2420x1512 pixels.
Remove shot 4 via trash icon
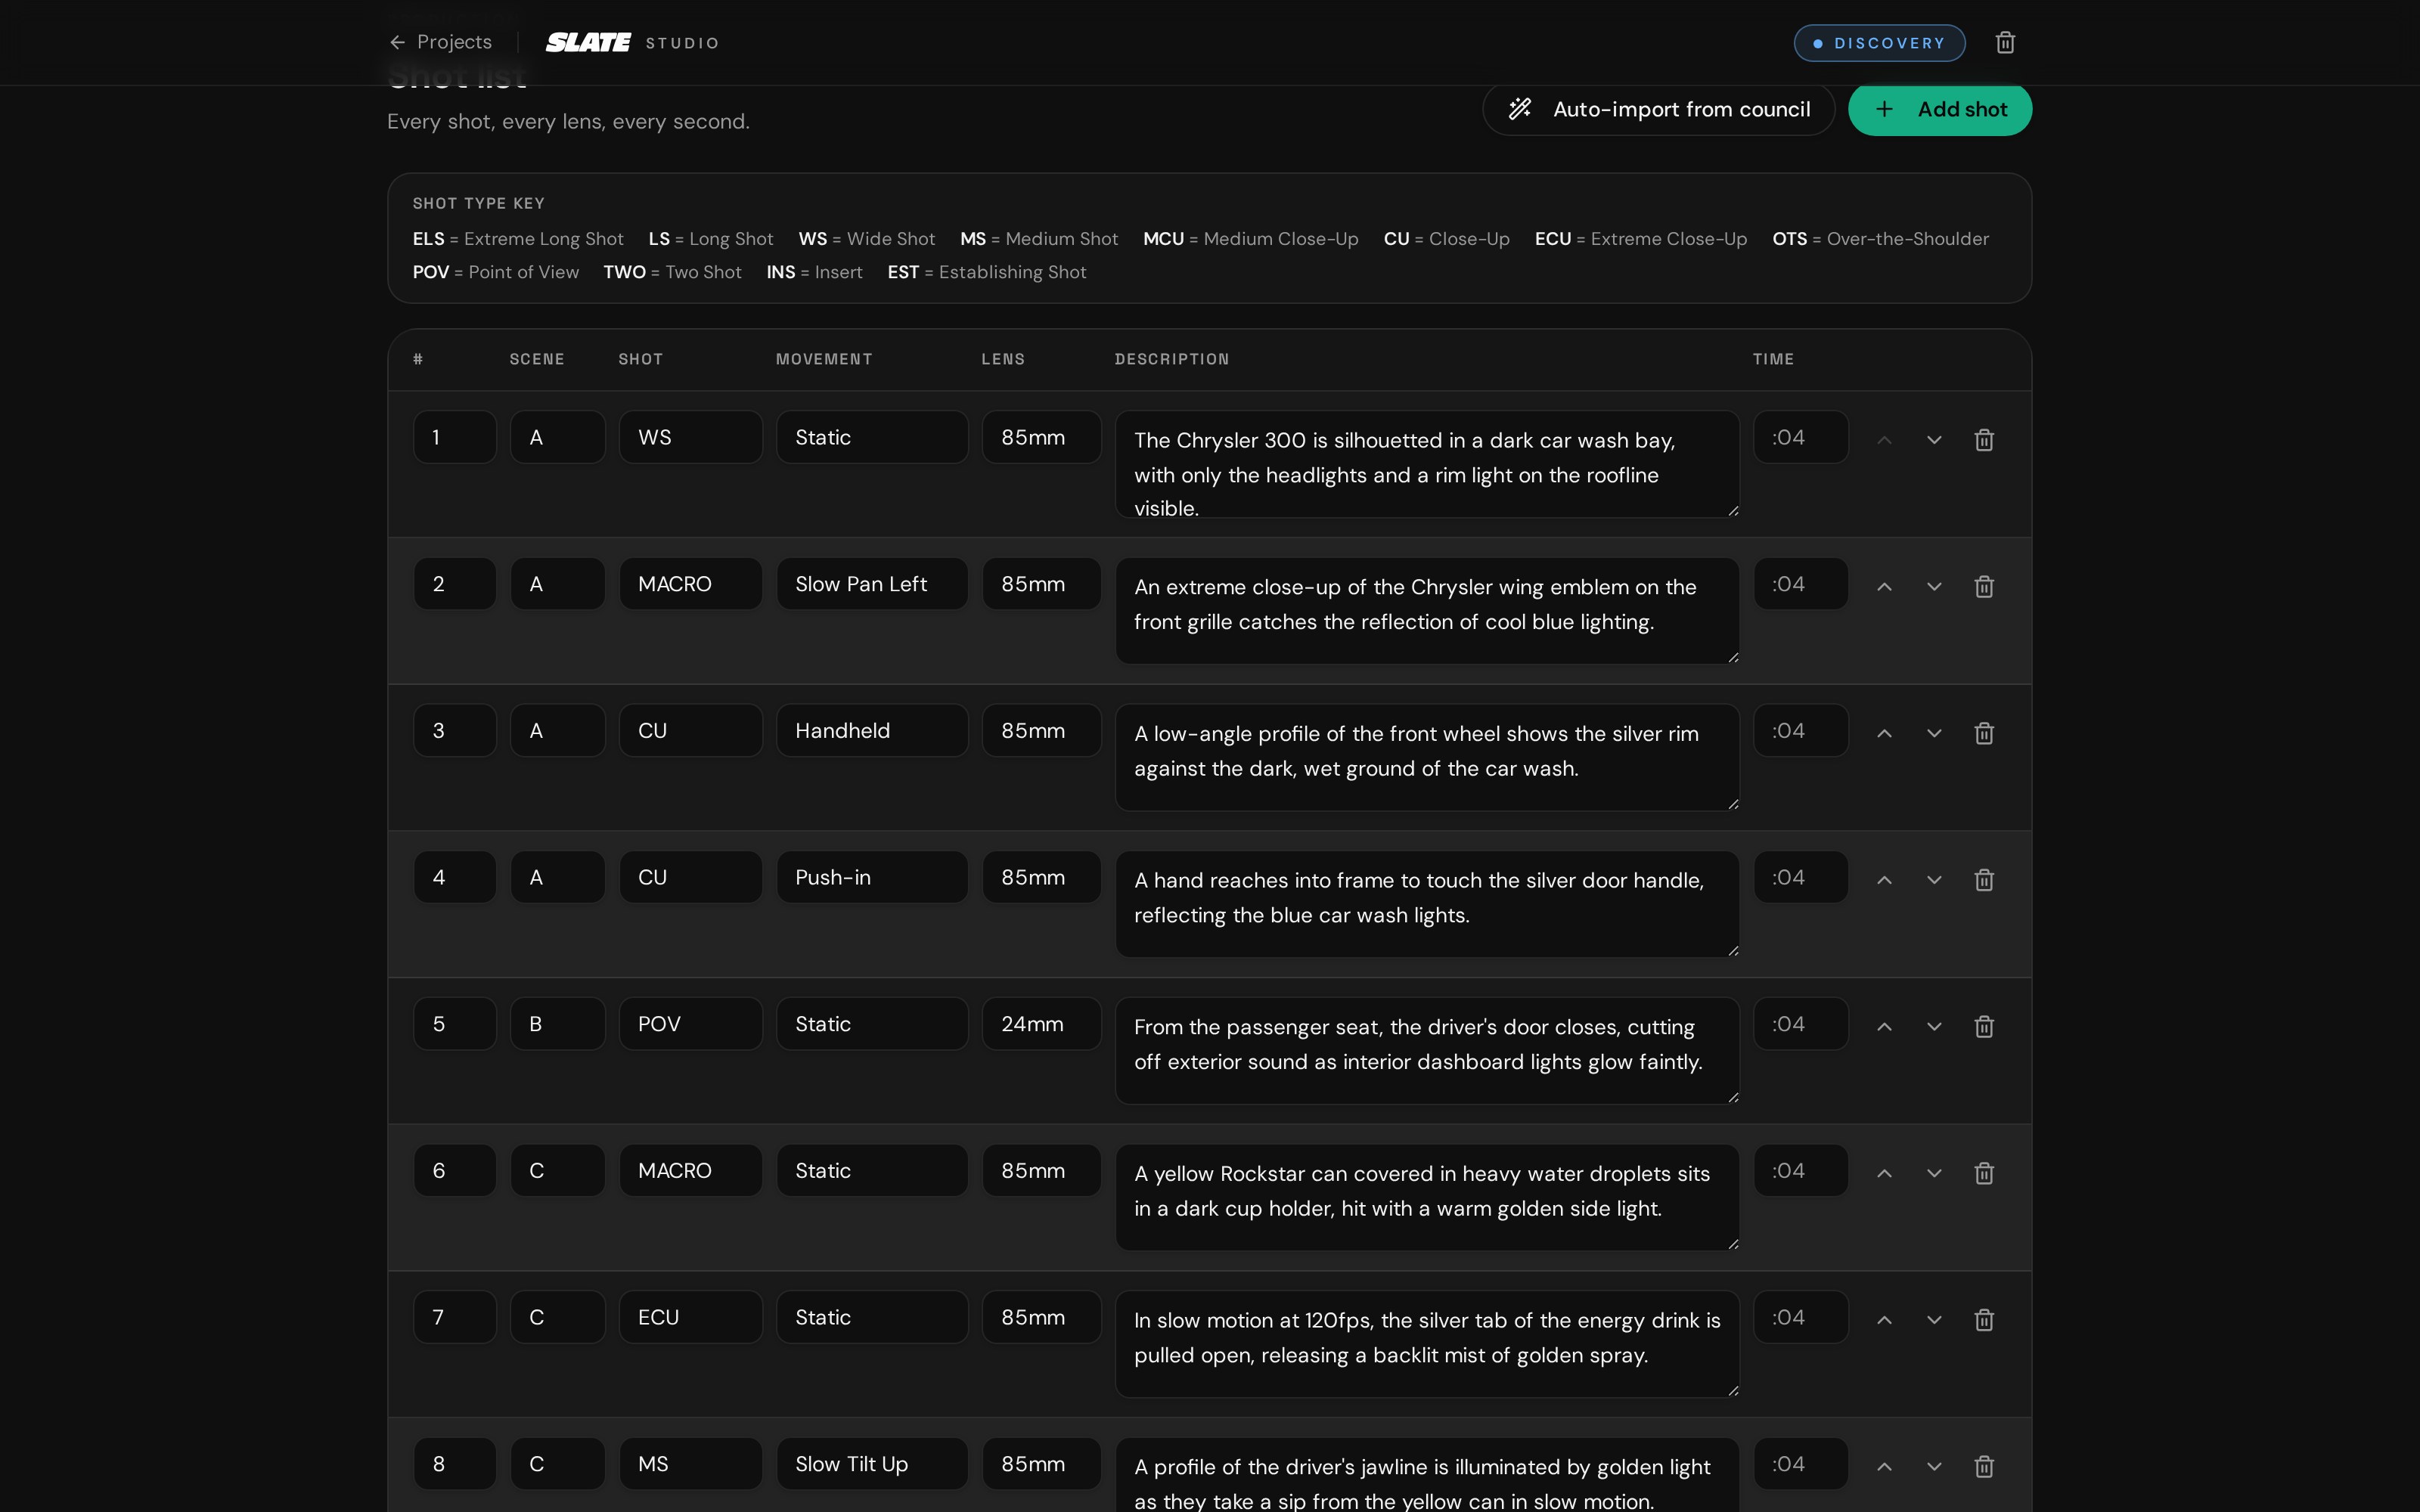(1984, 879)
